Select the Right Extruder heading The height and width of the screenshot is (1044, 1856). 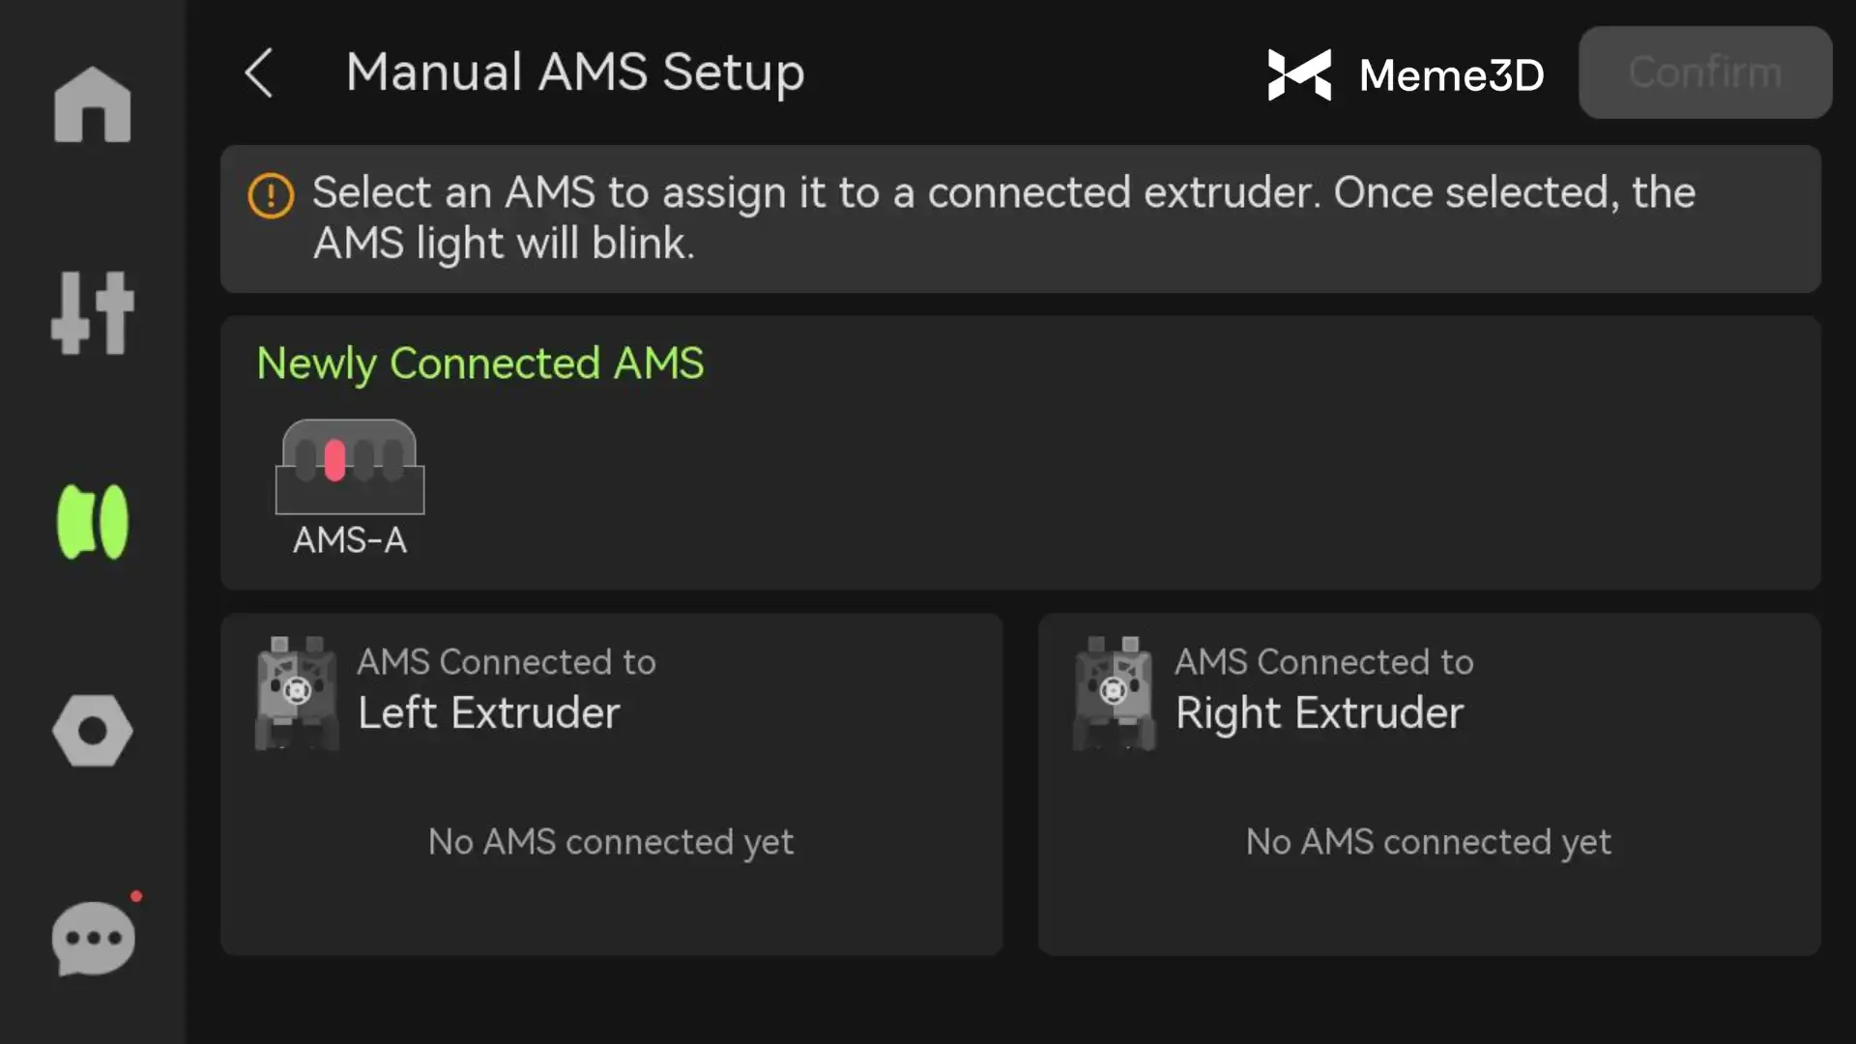pyautogui.click(x=1319, y=713)
